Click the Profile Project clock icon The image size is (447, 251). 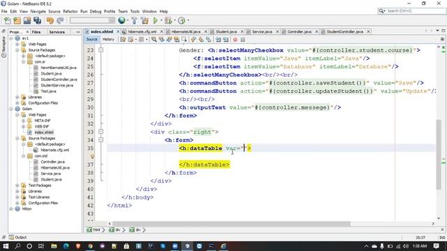click(182, 20)
